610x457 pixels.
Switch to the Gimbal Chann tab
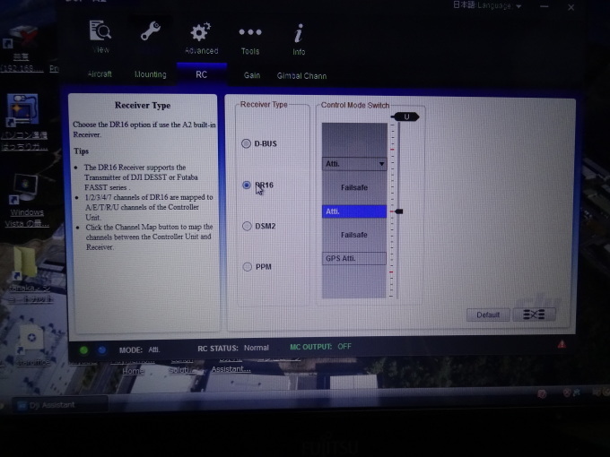301,76
